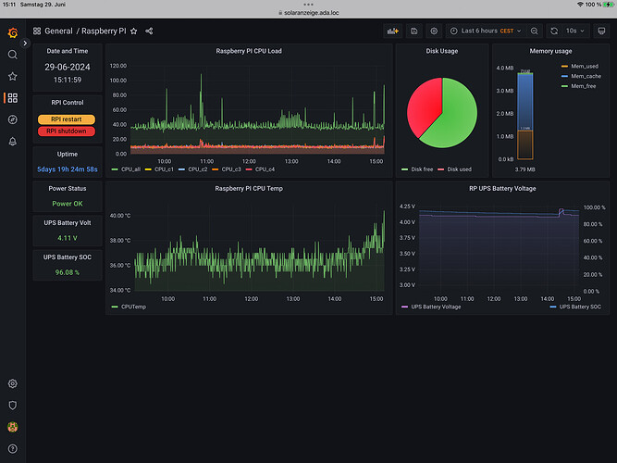Viewport: 617px width, 463px height.
Task: Open the Raspberry PI CPU Load panel menu
Action: 249,51
